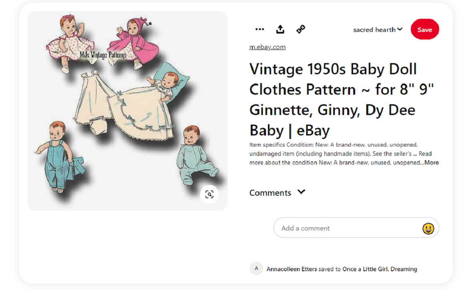466x290 pixels.
Task: Click the "Comments" heading label
Action: (x=270, y=193)
